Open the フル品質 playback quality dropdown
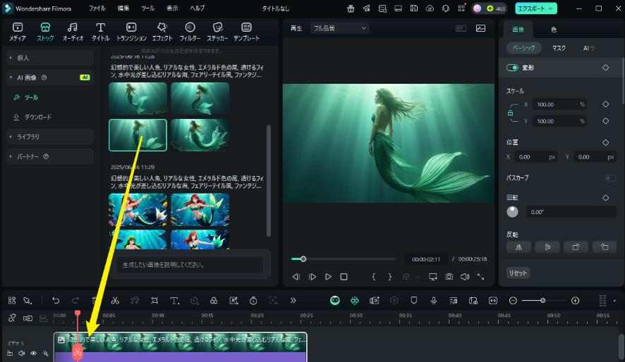Image resolution: width=625 pixels, height=362 pixels. coord(339,28)
